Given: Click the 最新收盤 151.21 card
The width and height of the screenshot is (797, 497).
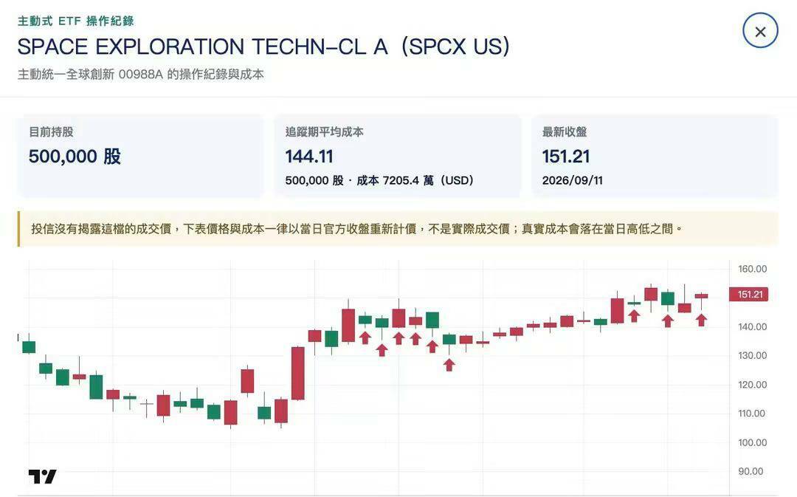Looking at the screenshot, I should (x=655, y=156).
